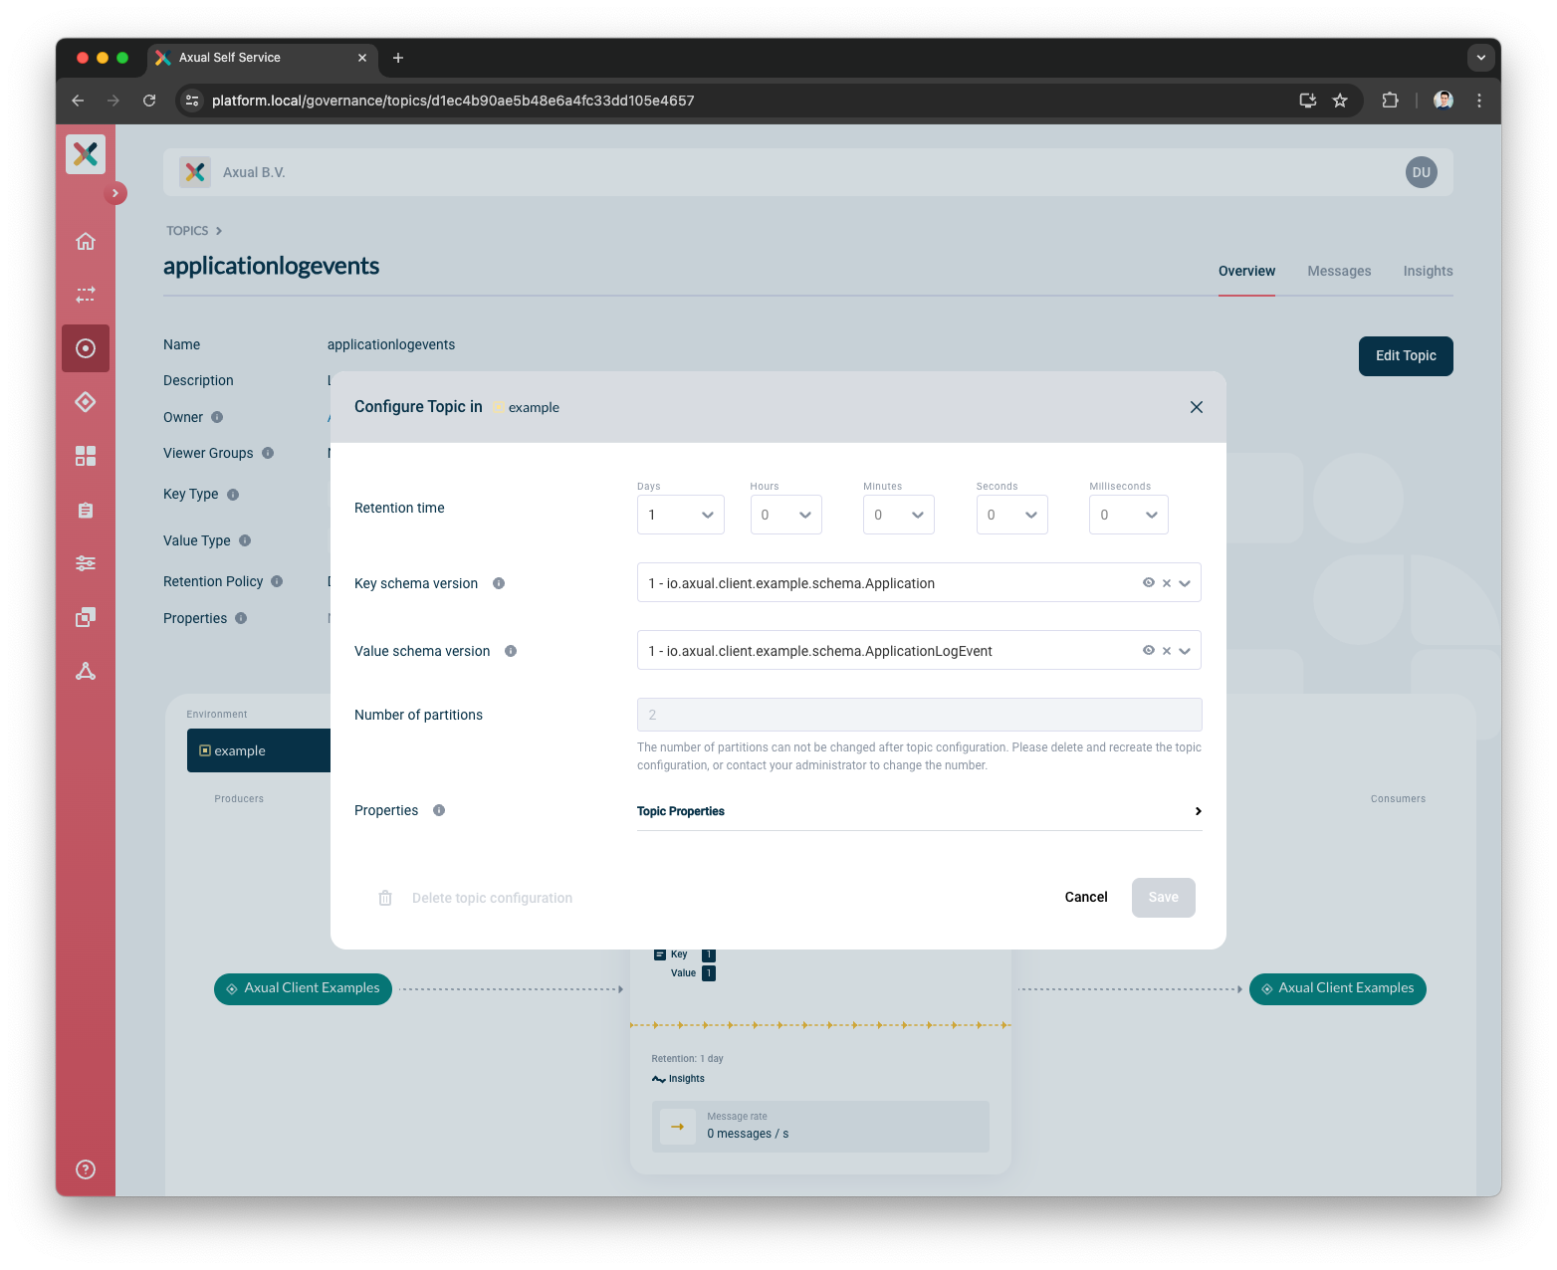Open the Days retention dropdown

point(681,515)
